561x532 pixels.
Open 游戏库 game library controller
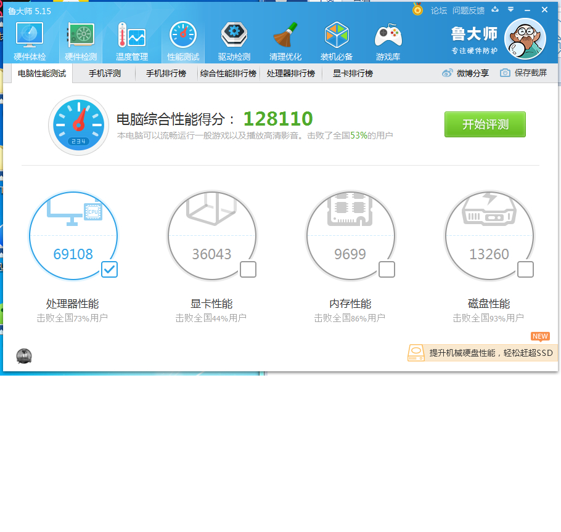[x=388, y=41]
